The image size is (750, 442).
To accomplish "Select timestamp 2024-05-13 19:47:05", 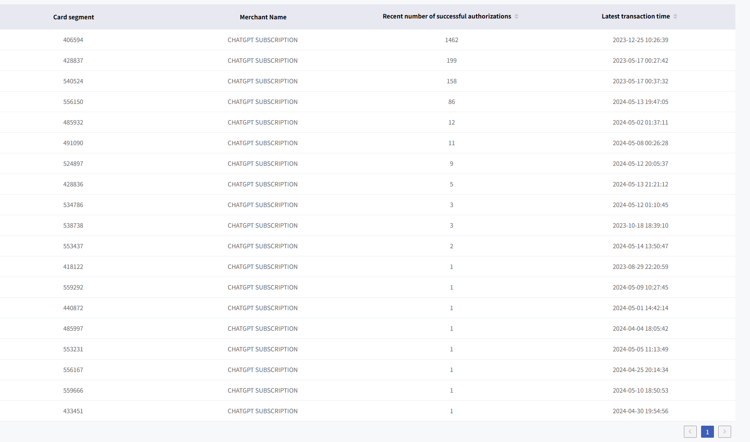I will (x=640, y=102).
